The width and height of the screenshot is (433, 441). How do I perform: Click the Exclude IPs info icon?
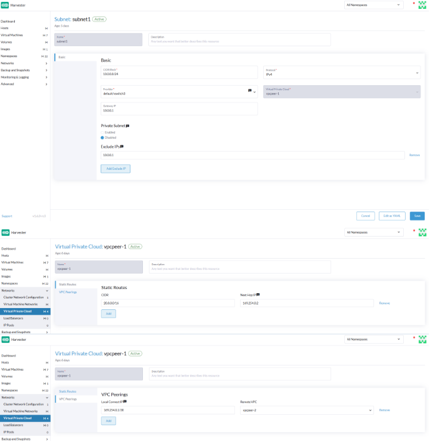(x=122, y=146)
